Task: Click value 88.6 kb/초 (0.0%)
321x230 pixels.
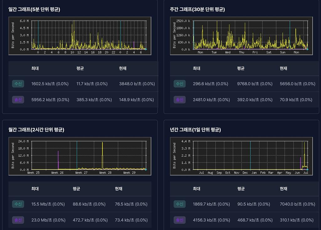Action: tap(89, 204)
